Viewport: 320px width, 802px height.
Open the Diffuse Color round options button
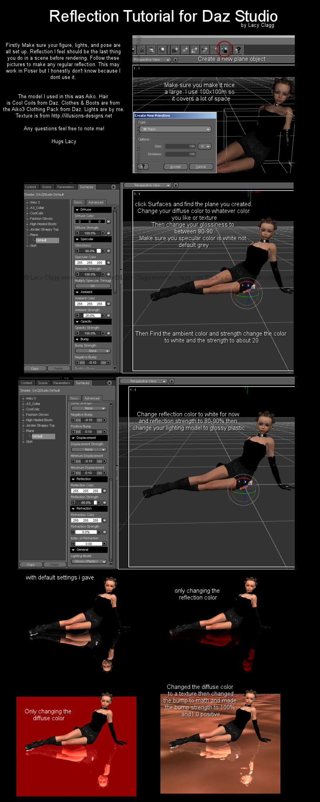point(108,221)
